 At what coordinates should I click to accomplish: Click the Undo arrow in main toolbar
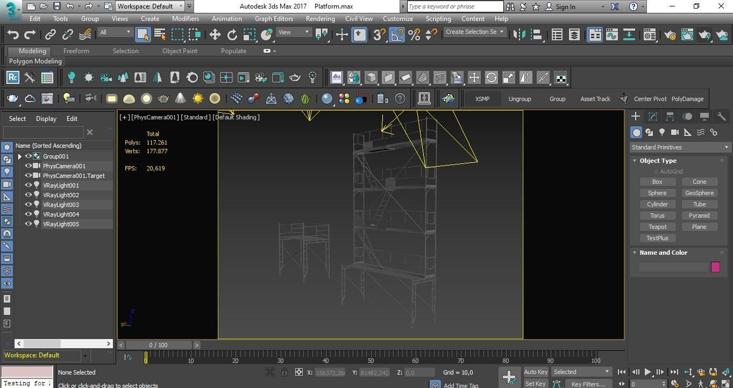point(13,35)
